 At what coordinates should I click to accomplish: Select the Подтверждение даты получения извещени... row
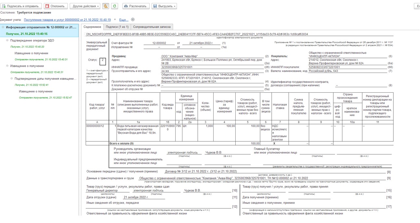(45, 78)
